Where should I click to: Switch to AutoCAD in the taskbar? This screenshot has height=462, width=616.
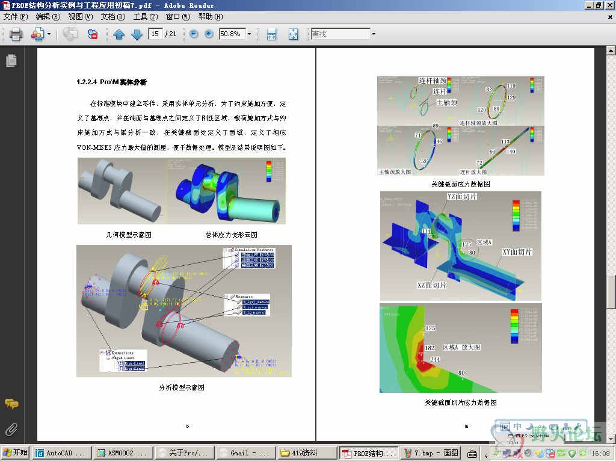pyautogui.click(x=63, y=453)
